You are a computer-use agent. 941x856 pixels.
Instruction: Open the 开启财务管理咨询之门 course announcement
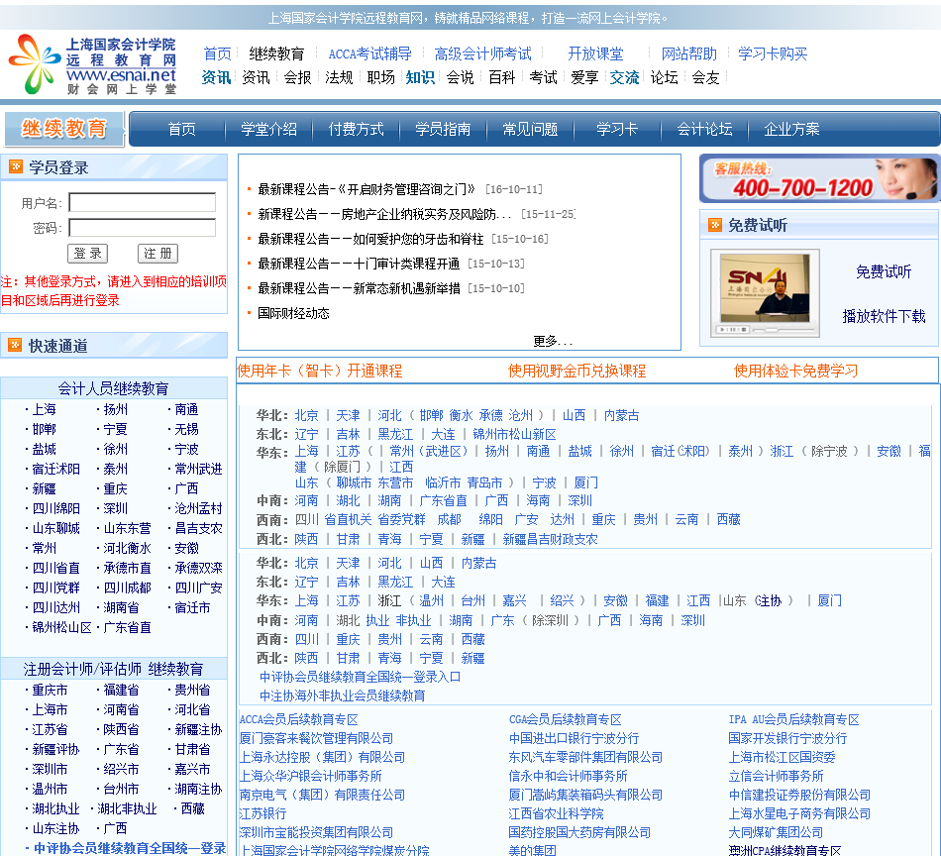[x=366, y=189]
